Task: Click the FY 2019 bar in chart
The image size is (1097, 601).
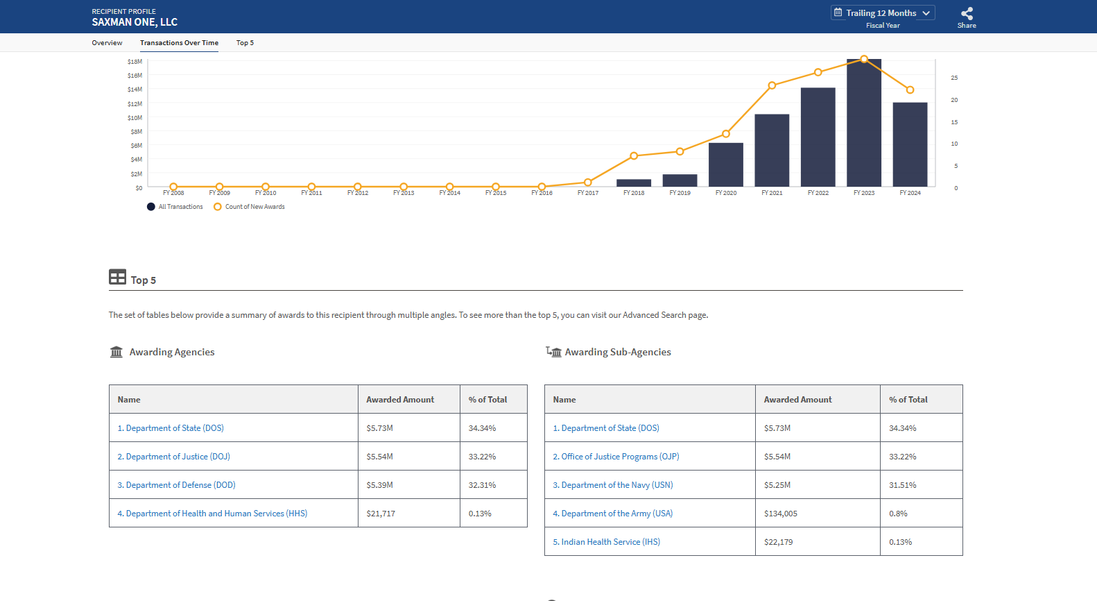Action: [x=680, y=180]
